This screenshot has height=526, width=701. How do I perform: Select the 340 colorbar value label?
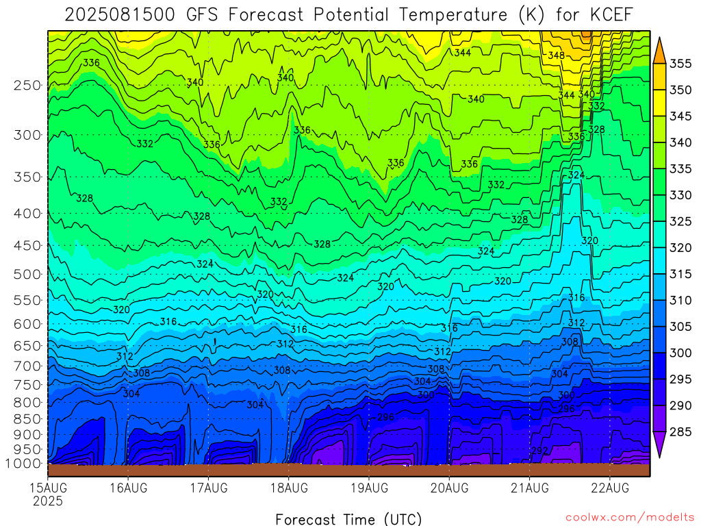coord(680,142)
